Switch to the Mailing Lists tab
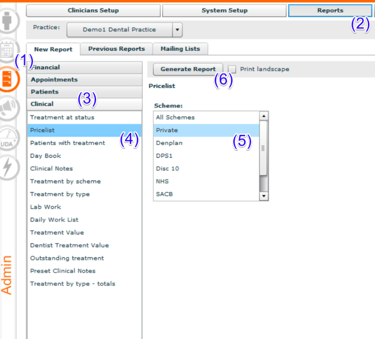Image resolution: width=375 pixels, height=339 pixels. (x=180, y=49)
